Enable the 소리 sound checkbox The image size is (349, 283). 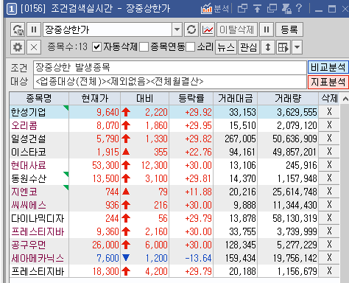[x=191, y=47]
